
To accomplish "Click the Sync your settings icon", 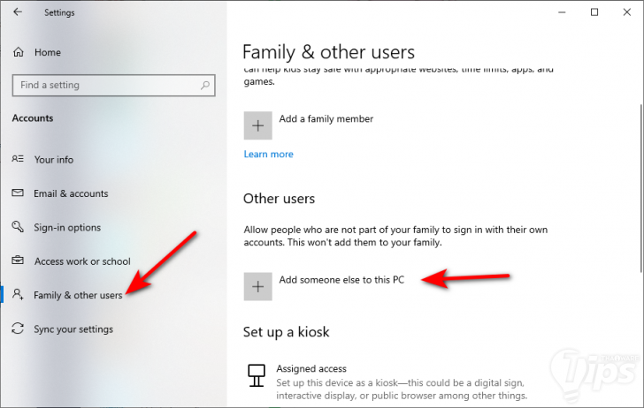I will 18,329.
